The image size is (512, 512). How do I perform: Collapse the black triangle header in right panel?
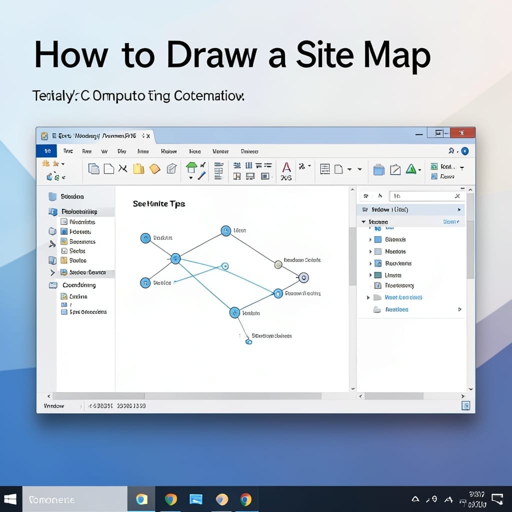[363, 221]
